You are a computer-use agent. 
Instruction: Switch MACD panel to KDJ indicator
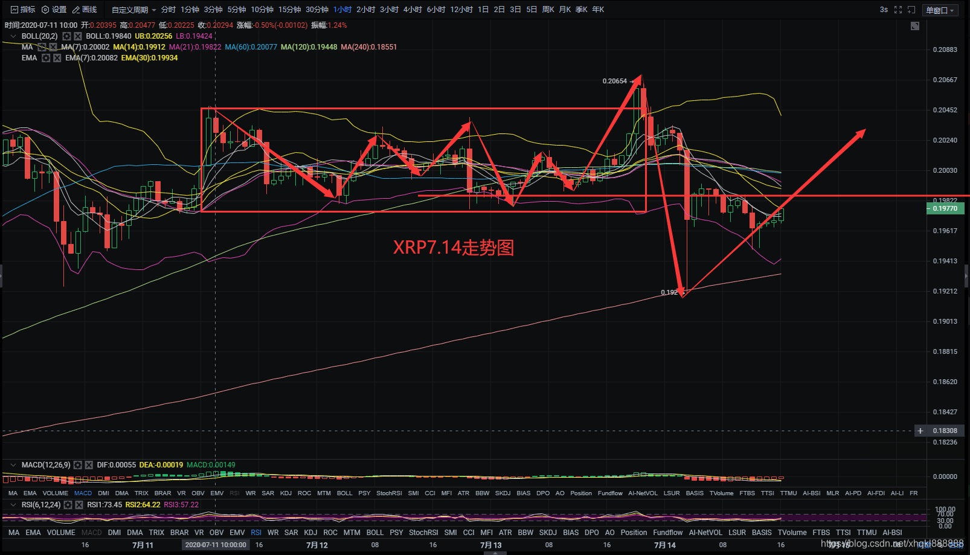(286, 493)
